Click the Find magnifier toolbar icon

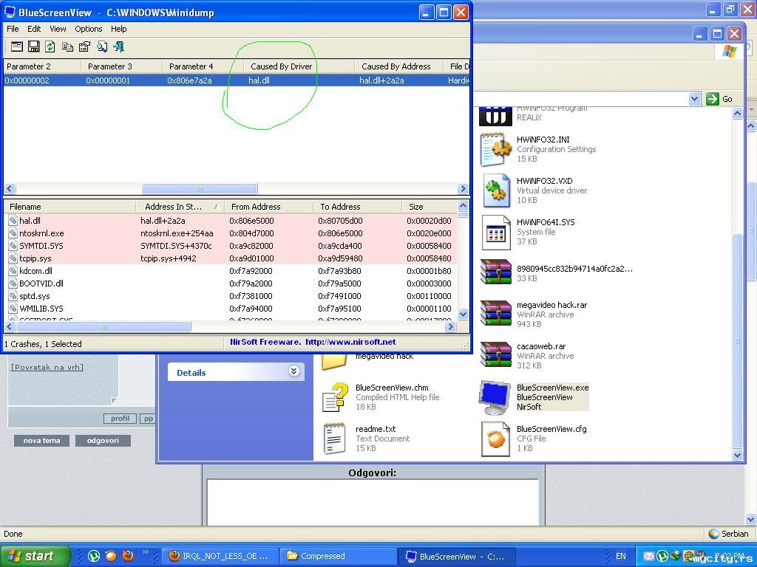tap(101, 47)
